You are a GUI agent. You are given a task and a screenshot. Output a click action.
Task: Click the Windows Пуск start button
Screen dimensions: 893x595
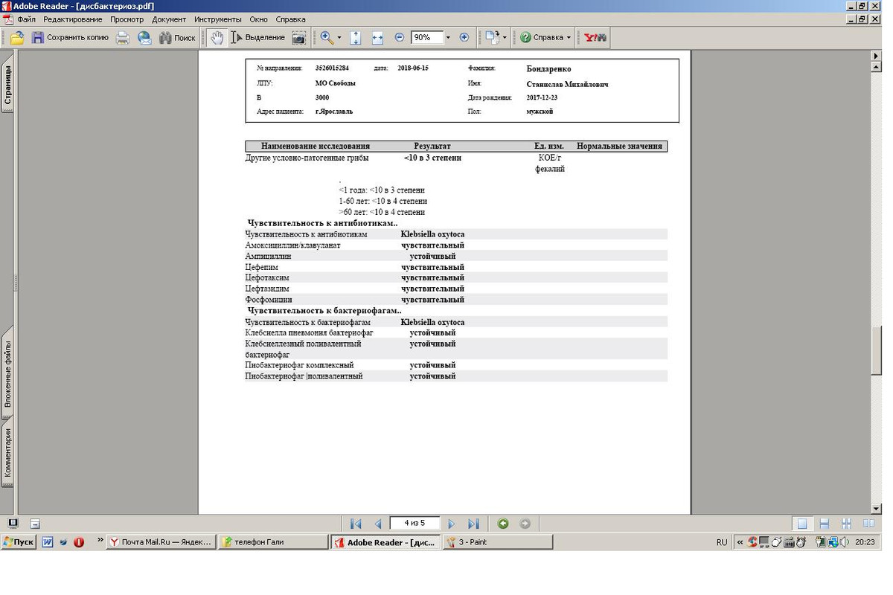(19, 542)
